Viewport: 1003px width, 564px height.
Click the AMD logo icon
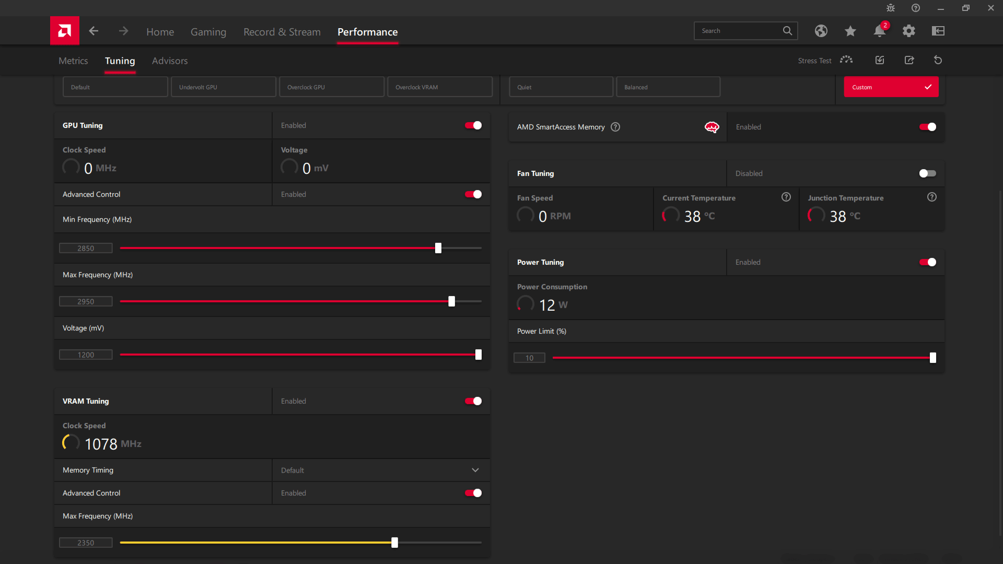click(x=65, y=31)
